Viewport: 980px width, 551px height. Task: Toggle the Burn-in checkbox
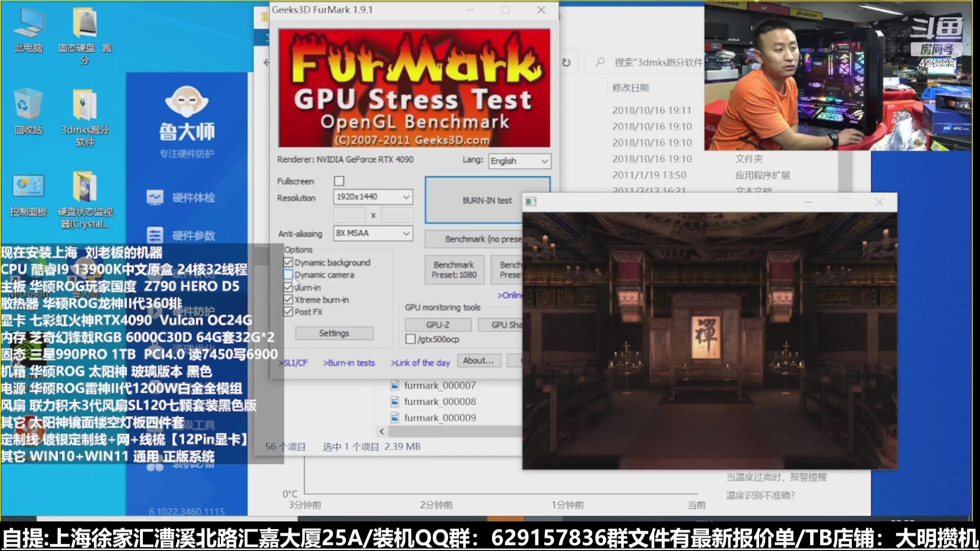click(x=288, y=287)
